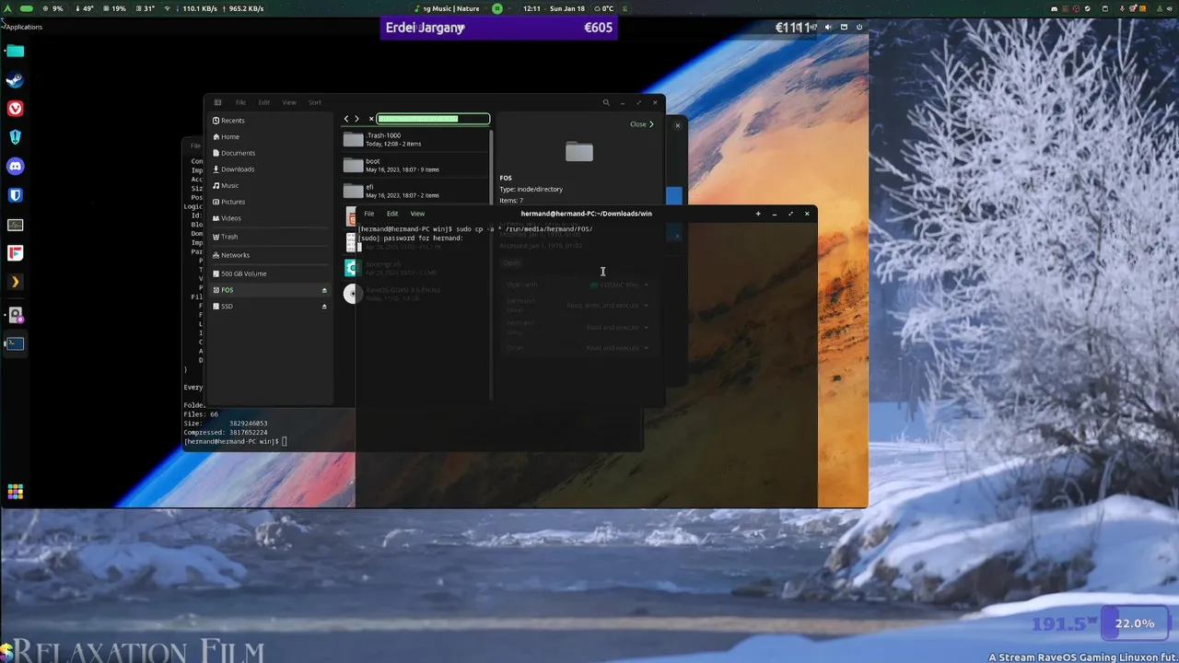
Task: Select 500 GB Volume in sidebar
Action: pos(271,273)
